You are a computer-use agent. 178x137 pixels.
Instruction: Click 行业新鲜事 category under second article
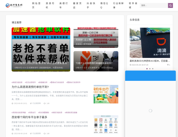[36, 134]
